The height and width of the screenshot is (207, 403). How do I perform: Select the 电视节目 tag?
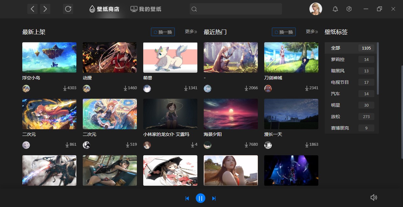pyautogui.click(x=350, y=82)
